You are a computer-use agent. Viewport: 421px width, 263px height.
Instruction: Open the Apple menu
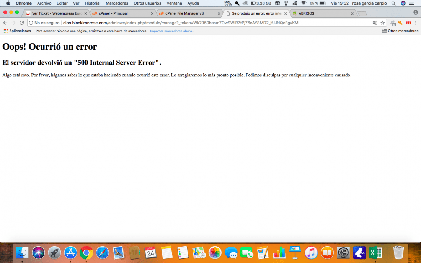coord(8,3)
